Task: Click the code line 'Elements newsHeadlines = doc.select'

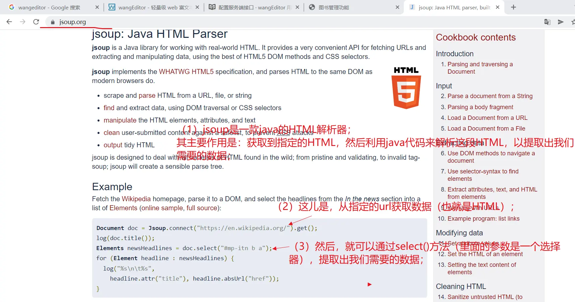Action: click(x=184, y=248)
